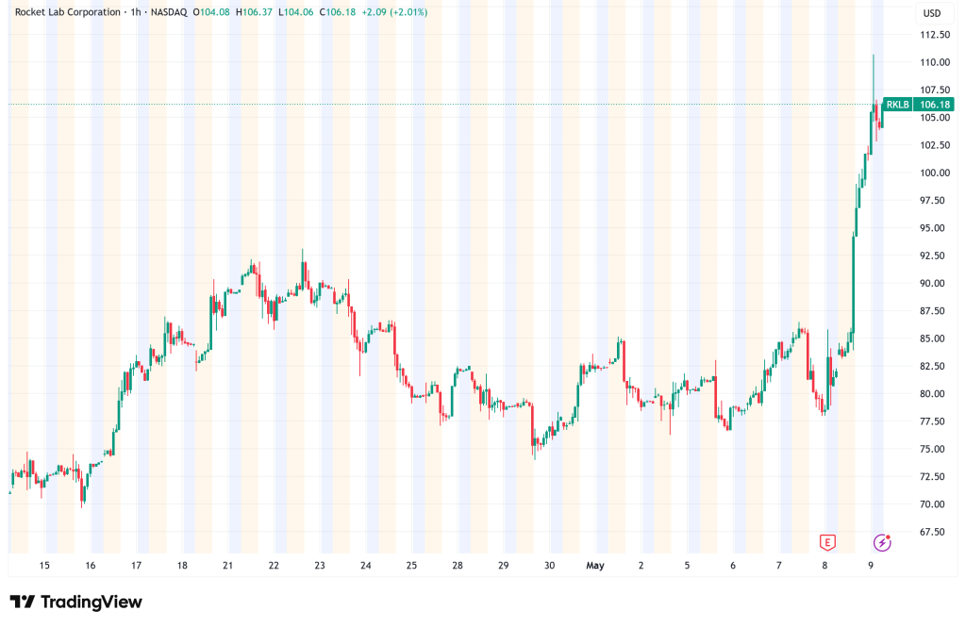Click the 85.00 price axis label
Screen dimensions: 966x627
pyautogui.click(x=933, y=338)
